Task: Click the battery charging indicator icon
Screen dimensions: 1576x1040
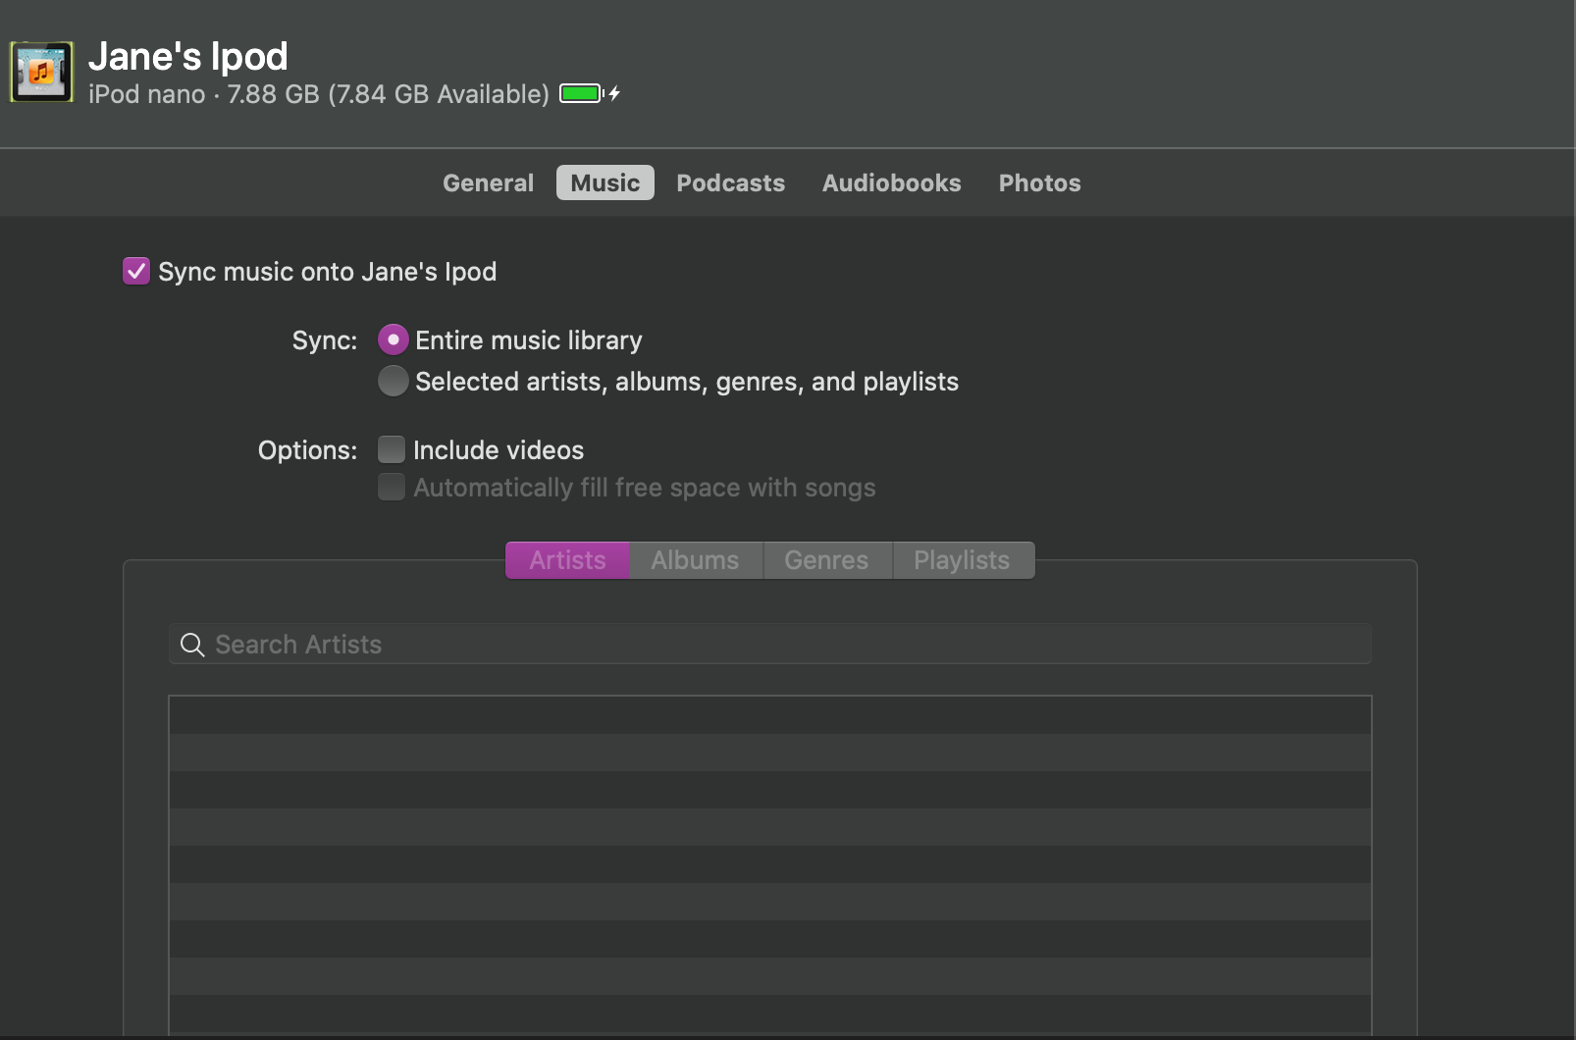Action: point(590,94)
